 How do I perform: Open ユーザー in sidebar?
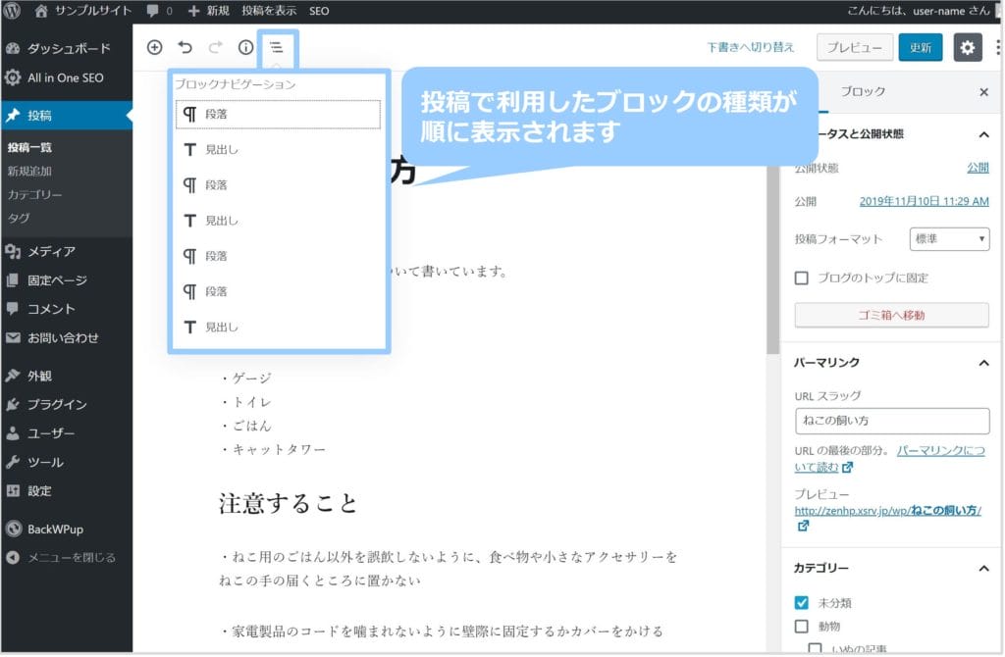point(67,432)
